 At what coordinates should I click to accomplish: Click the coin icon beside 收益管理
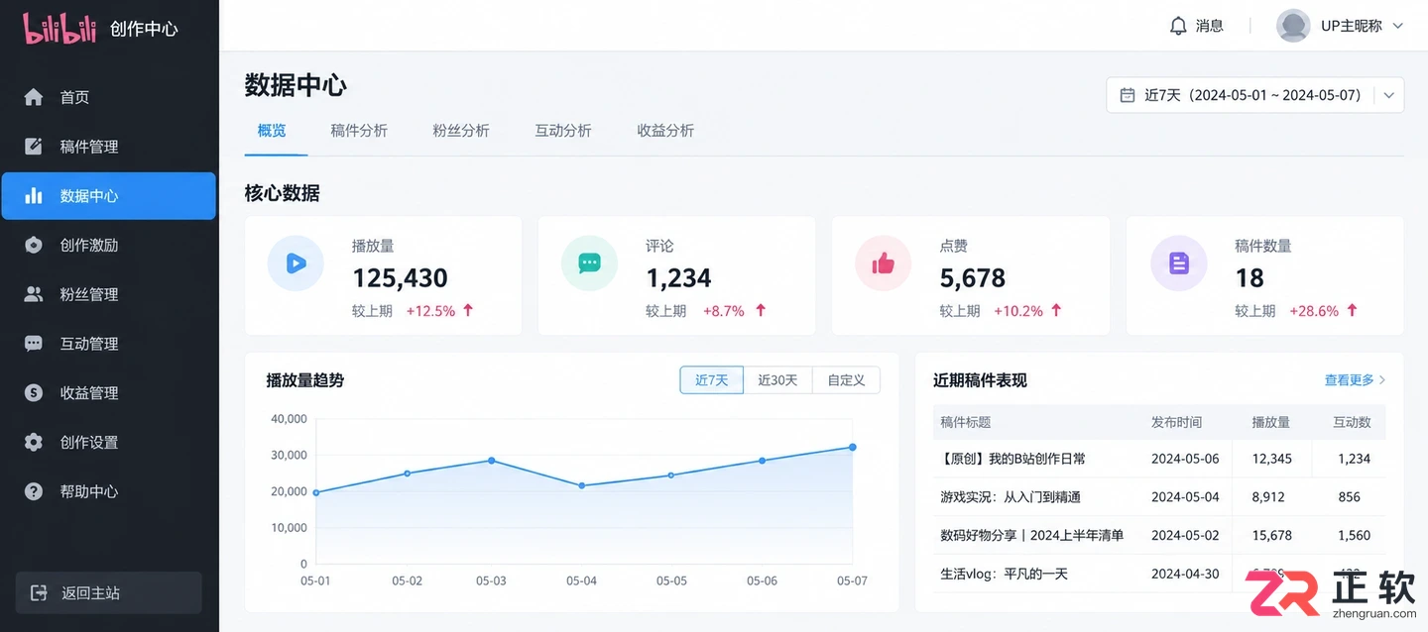click(x=34, y=393)
